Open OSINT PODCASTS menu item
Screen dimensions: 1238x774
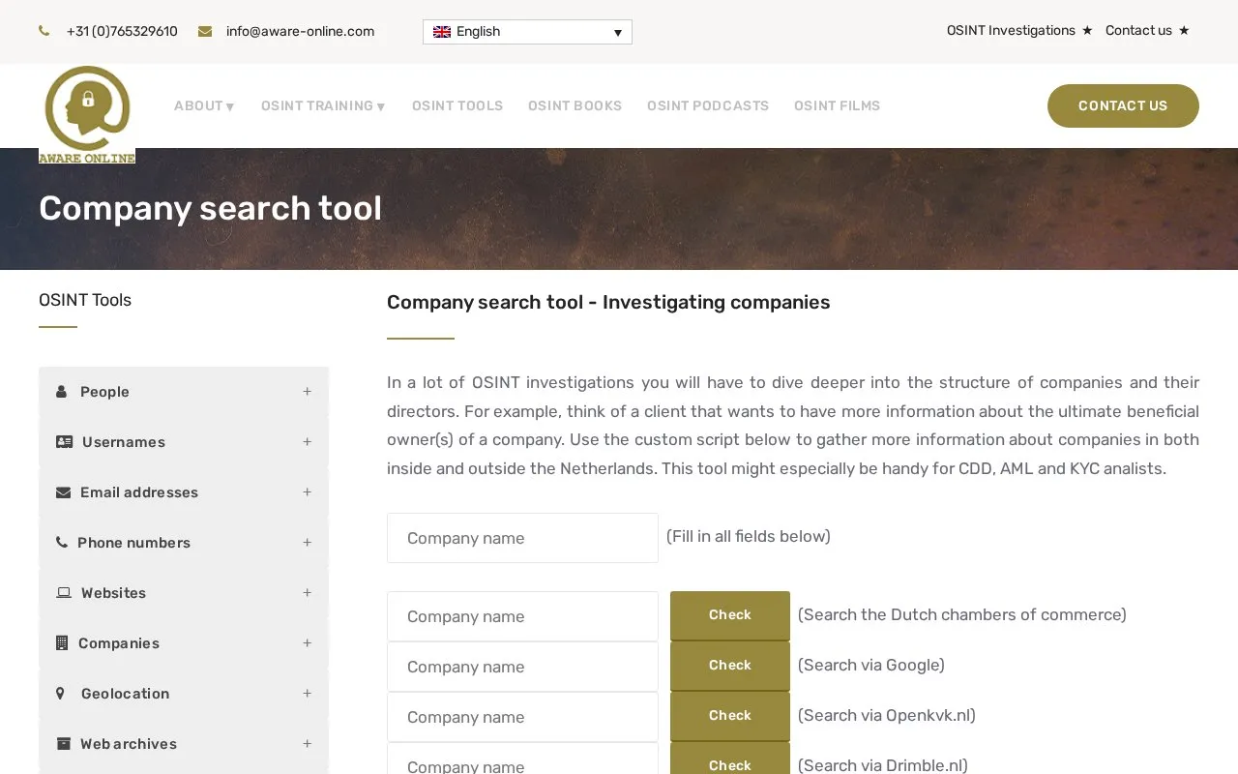pos(708,106)
